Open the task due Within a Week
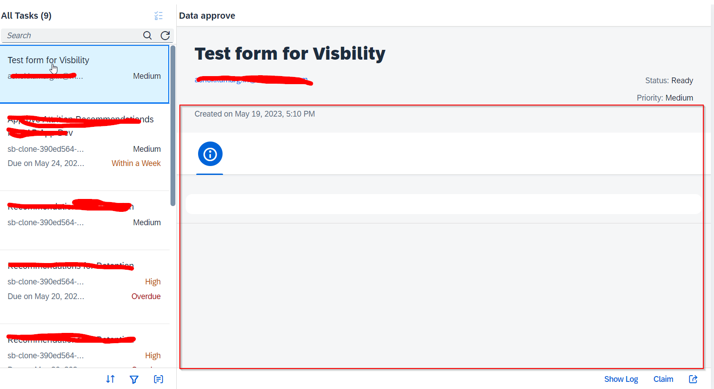 point(84,147)
